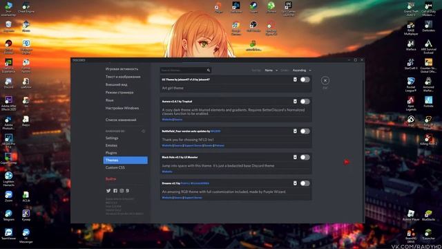Viewport: 442px width, 249px height.
Task: Select uTorrent desktop icon
Action: 271,8
